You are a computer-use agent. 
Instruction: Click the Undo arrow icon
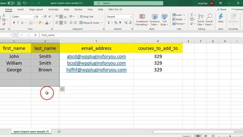[x=24, y=3]
